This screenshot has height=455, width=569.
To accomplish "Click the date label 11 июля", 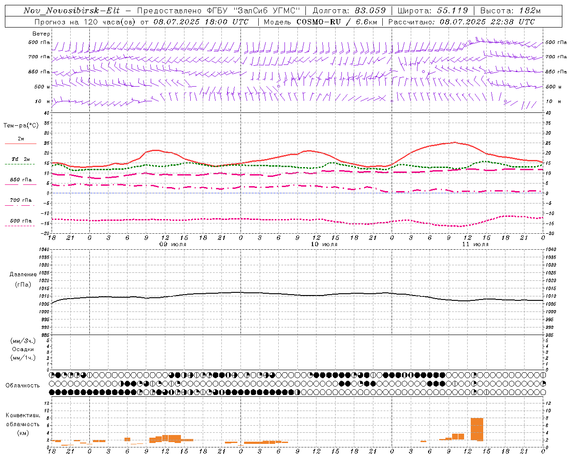I will click(475, 244).
